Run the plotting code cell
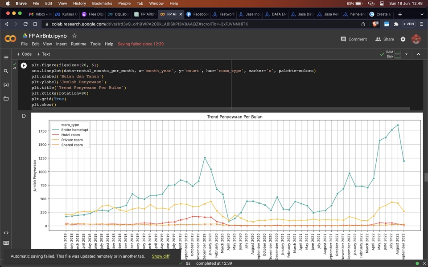Screen dimensions: 428x267 pos(24,65)
